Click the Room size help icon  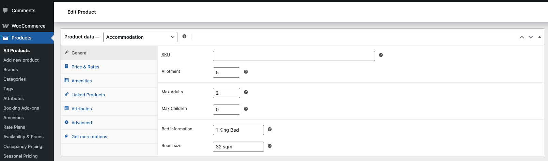[x=270, y=146]
